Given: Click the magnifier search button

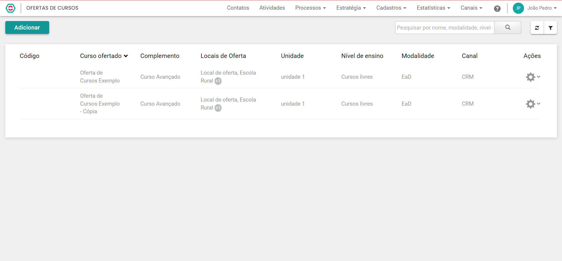Looking at the screenshot, I should pos(508,28).
